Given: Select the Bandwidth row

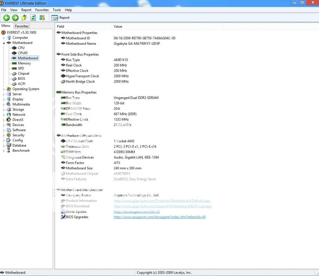Looking at the screenshot, I should point(96,125).
